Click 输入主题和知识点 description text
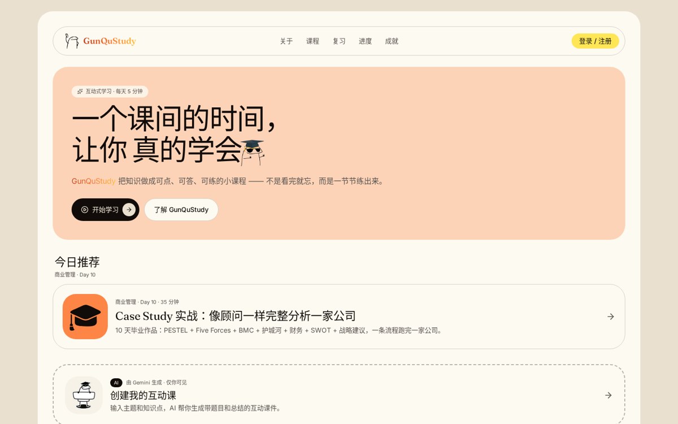 coord(197,408)
